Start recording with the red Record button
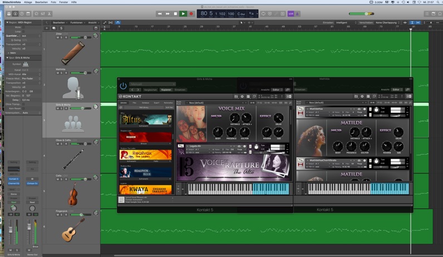The width and height of the screenshot is (443, 257). [191, 13]
